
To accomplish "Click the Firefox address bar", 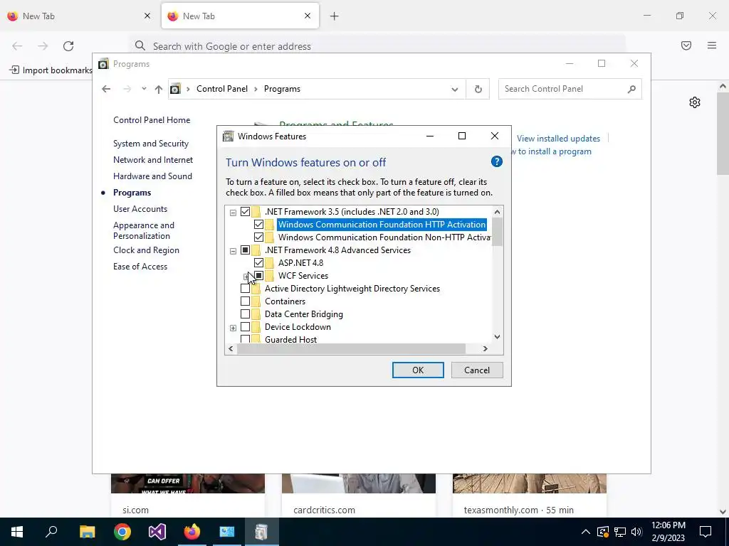I will (x=377, y=46).
